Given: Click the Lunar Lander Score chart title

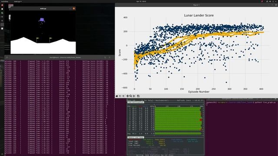Looking at the screenshot, I should (x=199, y=16).
